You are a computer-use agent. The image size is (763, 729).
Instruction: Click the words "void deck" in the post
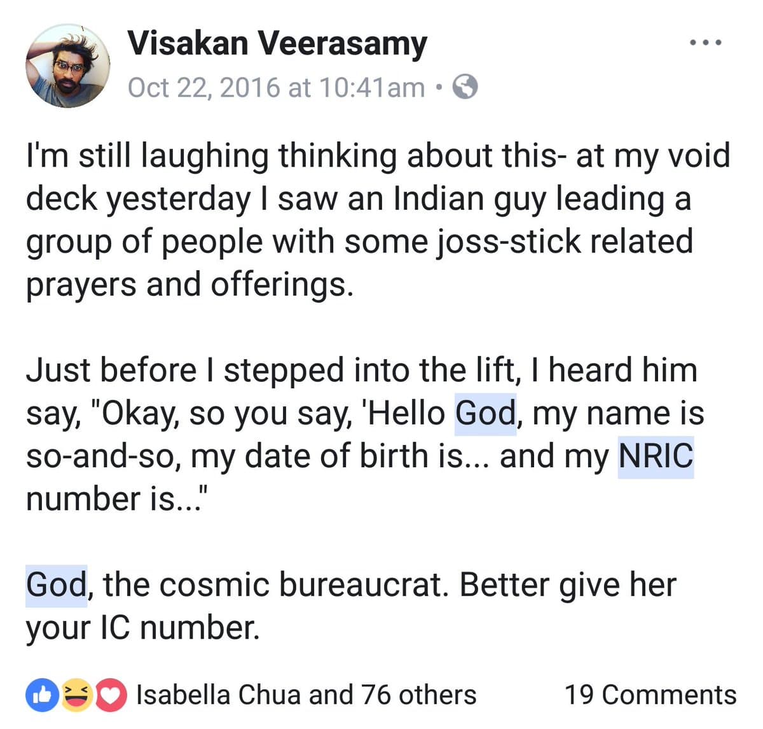tap(698, 156)
